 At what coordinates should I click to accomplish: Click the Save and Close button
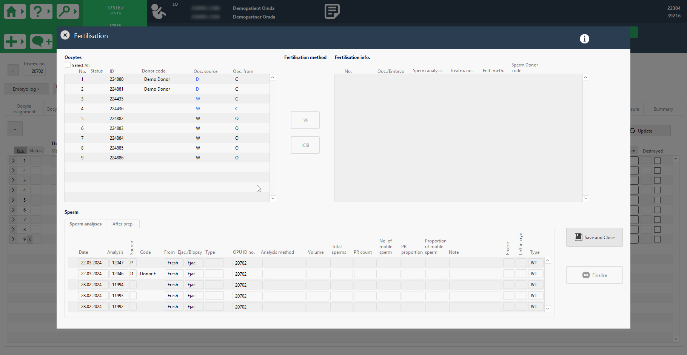point(594,237)
